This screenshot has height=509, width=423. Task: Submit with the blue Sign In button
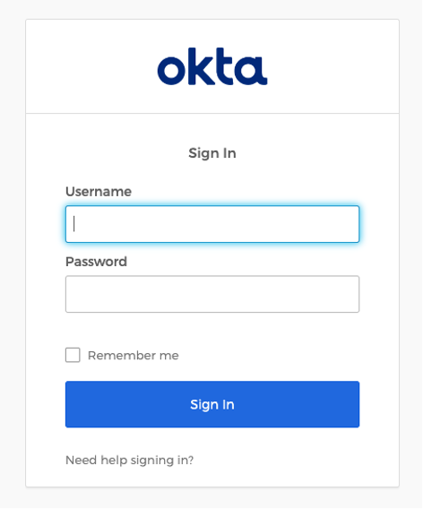coord(212,404)
